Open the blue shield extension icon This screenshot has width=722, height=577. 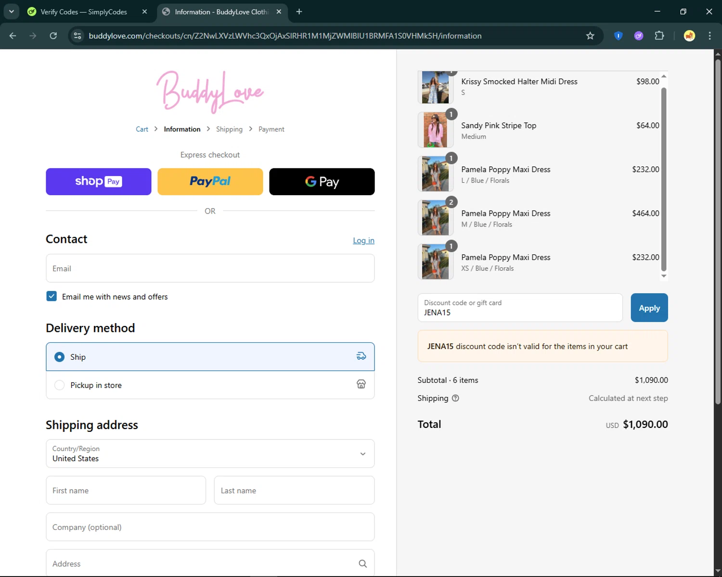(619, 36)
